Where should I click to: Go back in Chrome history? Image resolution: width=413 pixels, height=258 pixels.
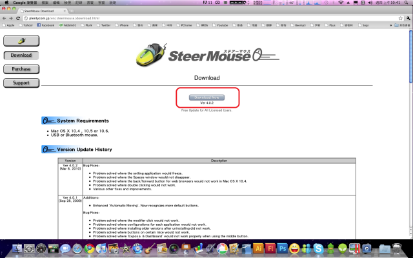[5, 18]
